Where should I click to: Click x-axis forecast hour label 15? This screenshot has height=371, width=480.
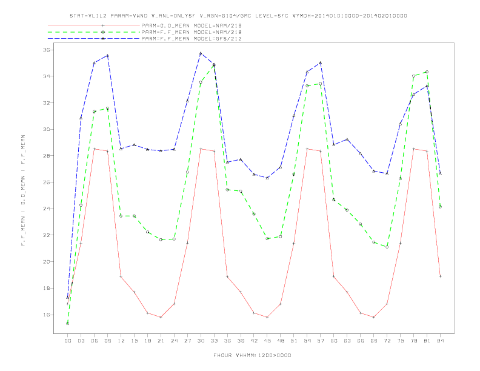134,341
